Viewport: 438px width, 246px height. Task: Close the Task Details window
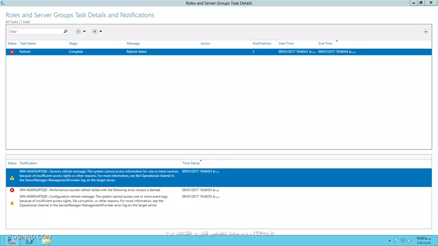(x=431, y=3)
